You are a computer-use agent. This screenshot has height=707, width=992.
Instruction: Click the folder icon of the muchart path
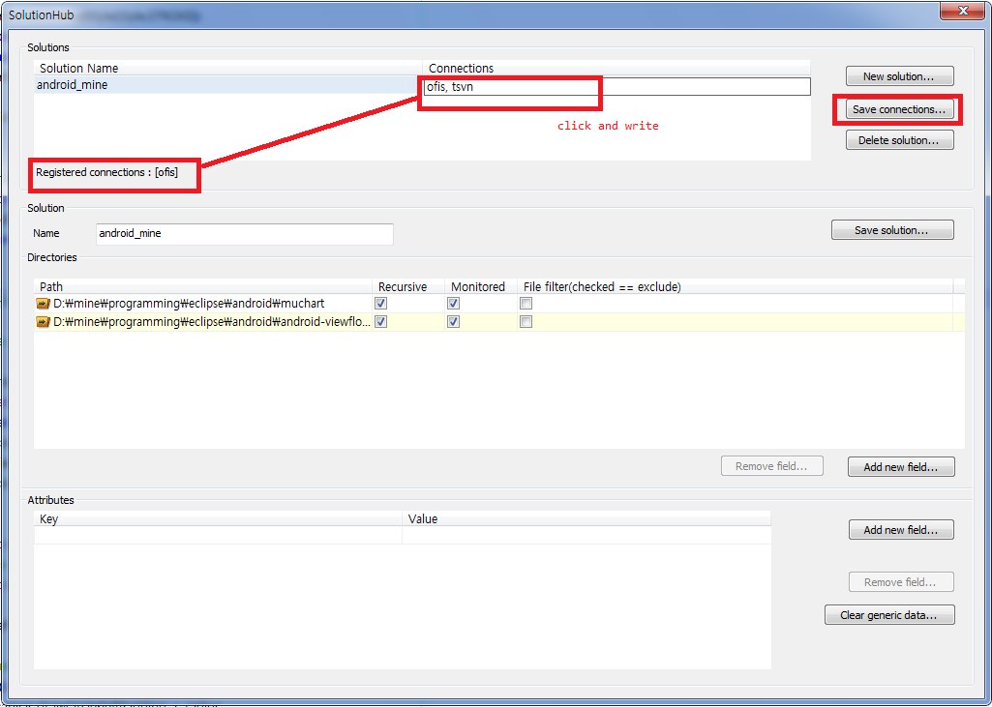(x=43, y=304)
